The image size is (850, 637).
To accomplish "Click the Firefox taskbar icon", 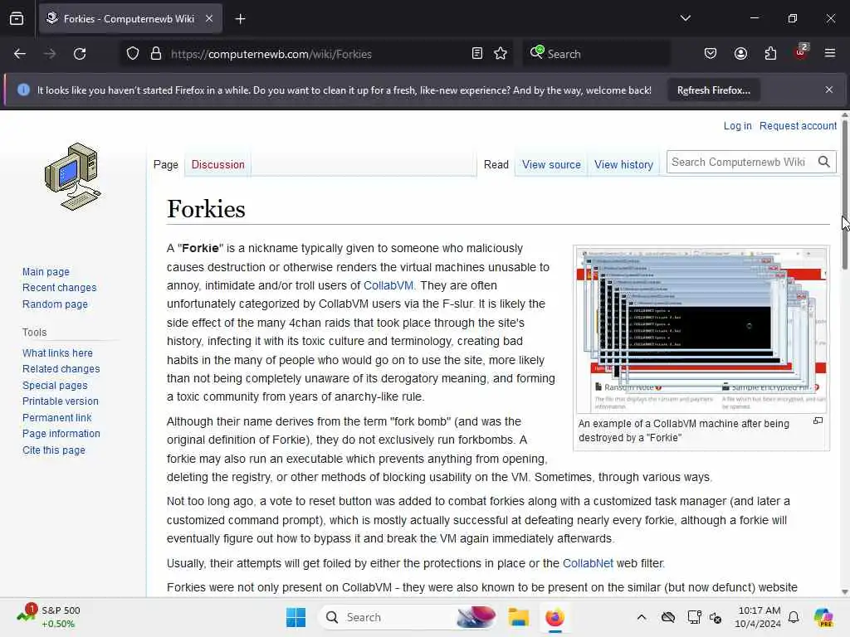I will pyautogui.click(x=555, y=617).
